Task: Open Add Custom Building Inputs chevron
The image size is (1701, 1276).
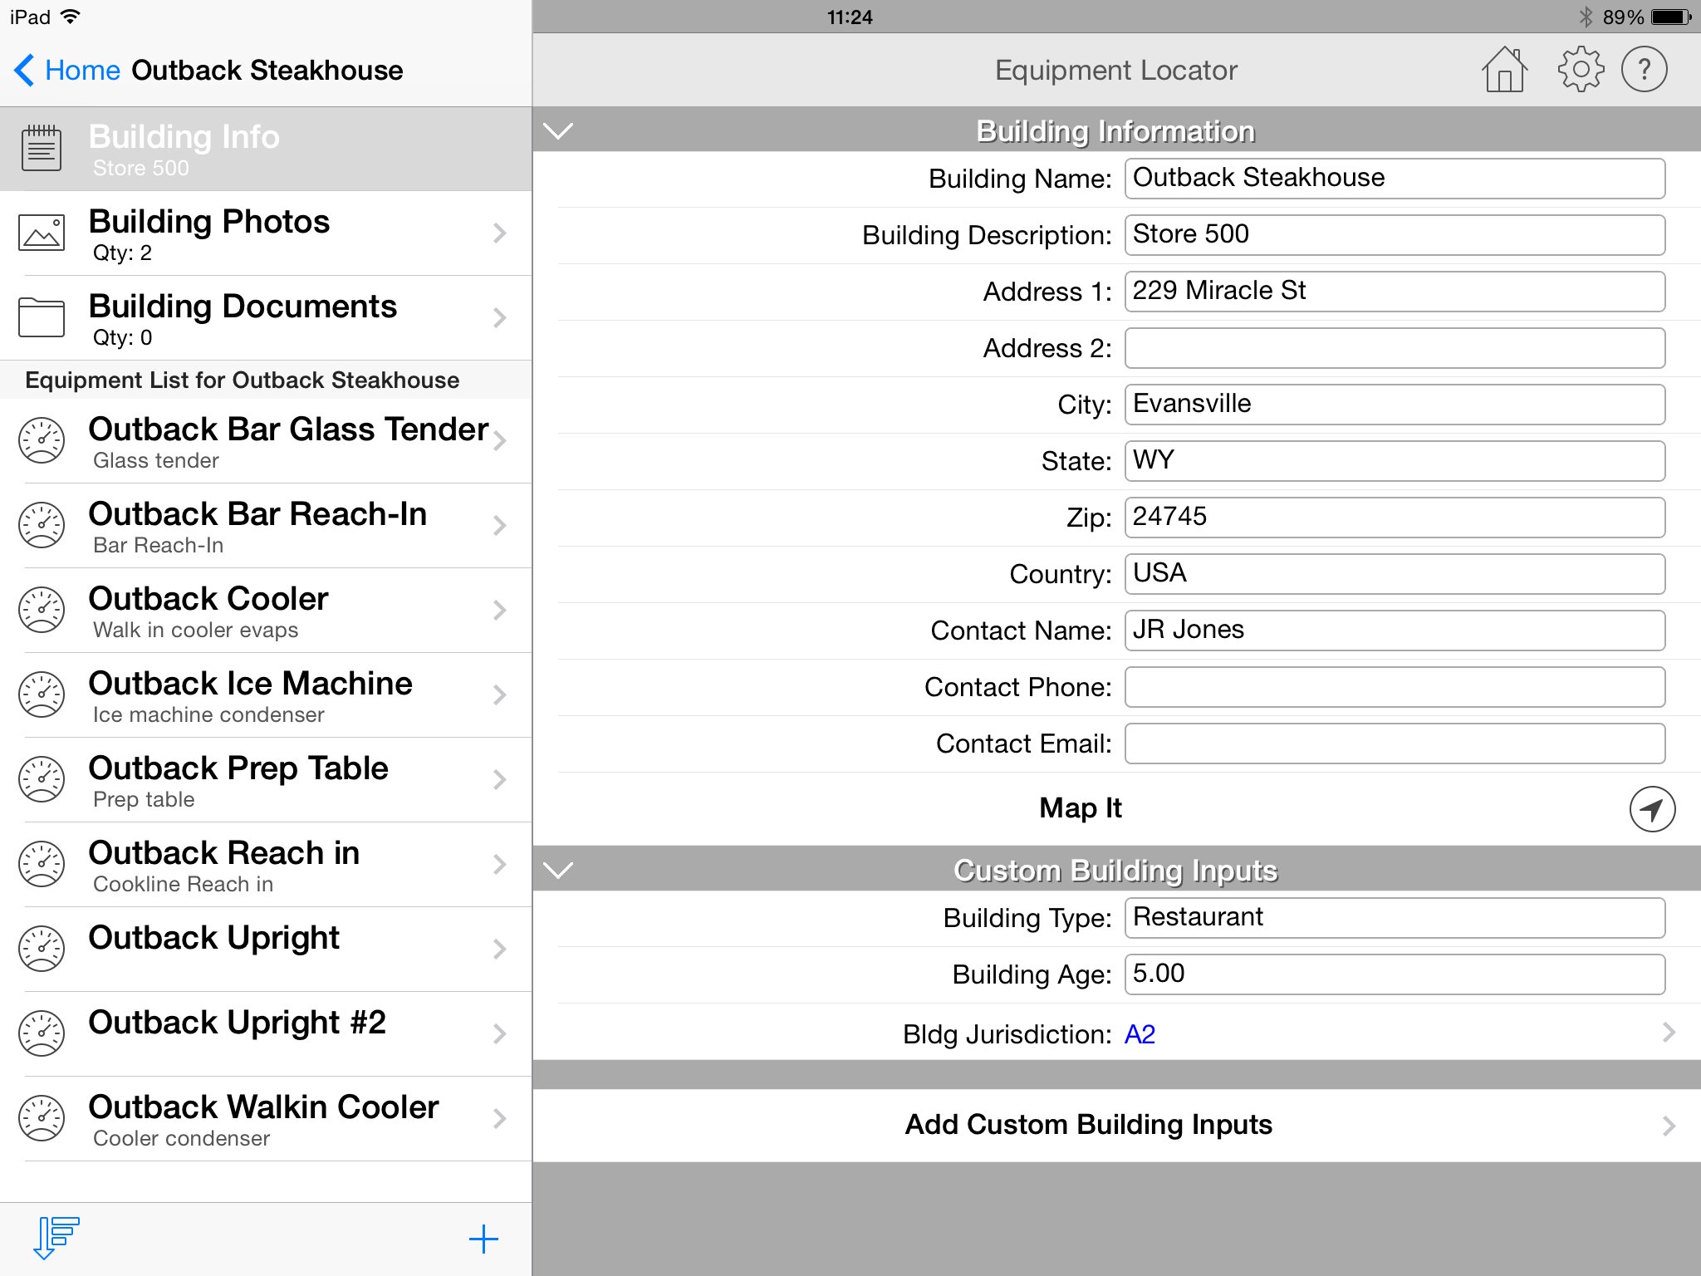Action: 1669,1126
